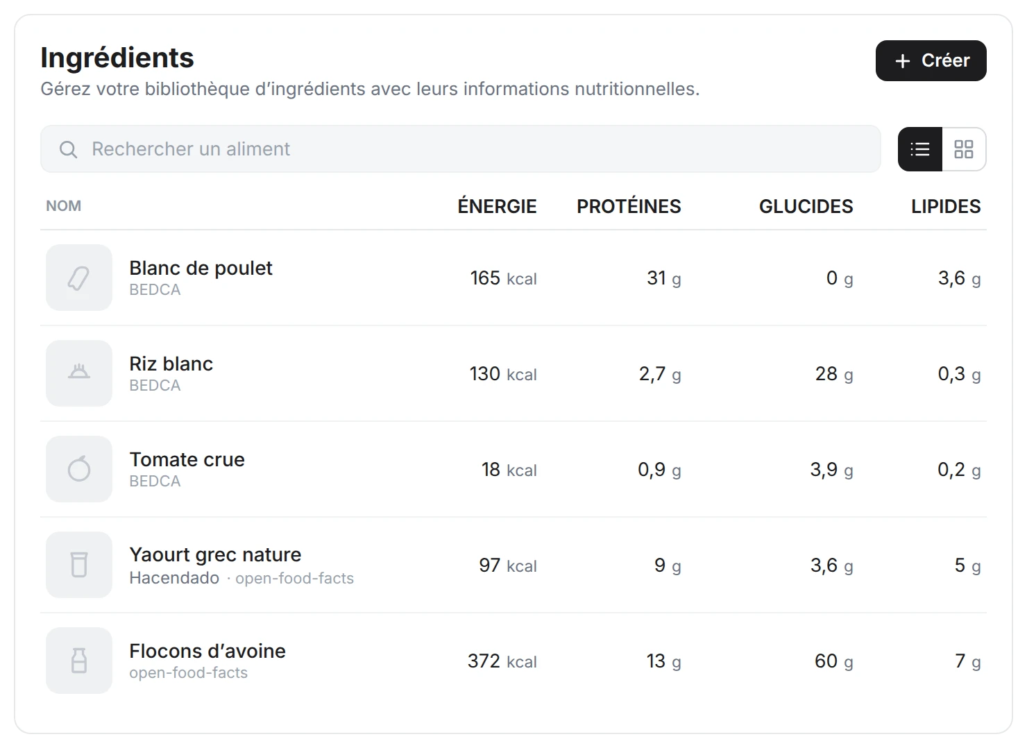The width and height of the screenshot is (1027, 748).
Task: Focus the Rechercher un aliment search field
Action: (461, 149)
